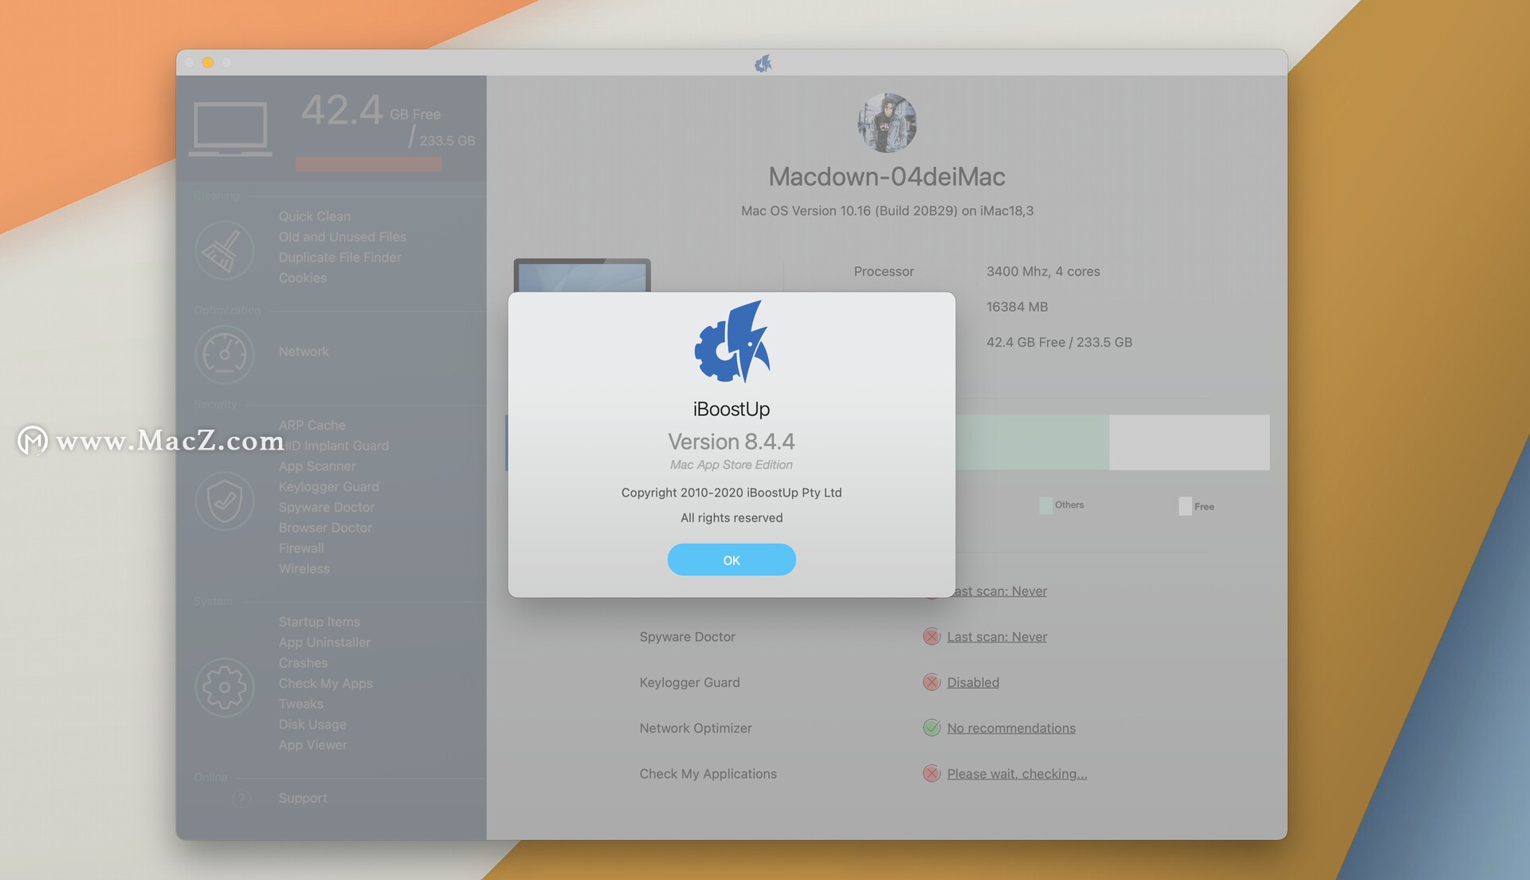Click the red disk usage bar in sidebar

[368, 164]
